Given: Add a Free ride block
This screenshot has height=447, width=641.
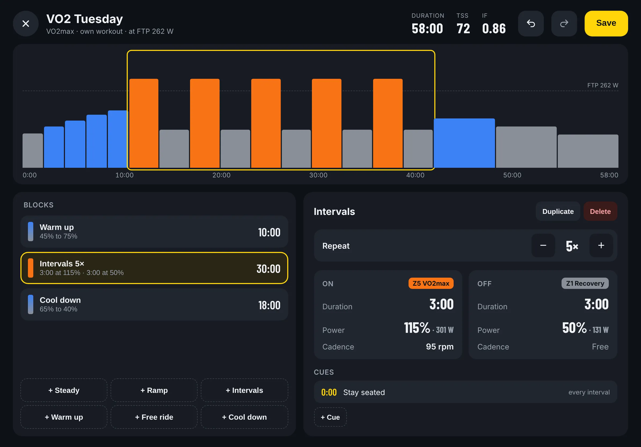Looking at the screenshot, I should [x=154, y=417].
